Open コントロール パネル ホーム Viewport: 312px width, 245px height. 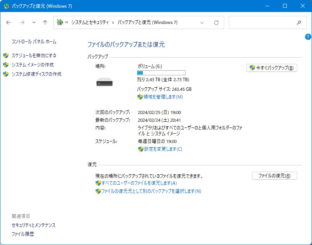click(x=34, y=41)
